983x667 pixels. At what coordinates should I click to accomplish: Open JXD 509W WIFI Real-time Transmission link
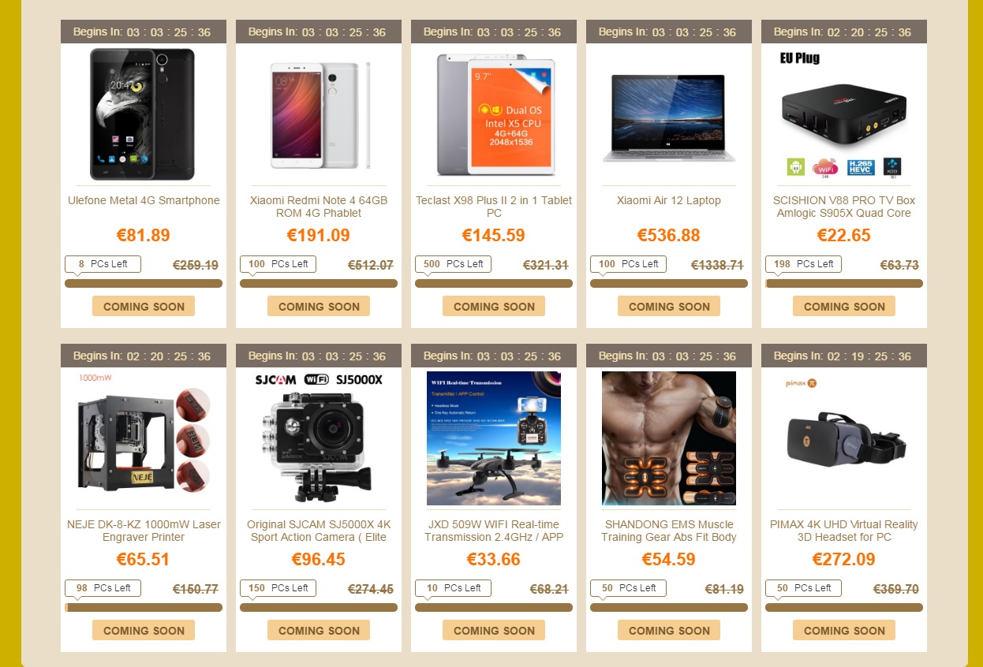[x=494, y=531]
